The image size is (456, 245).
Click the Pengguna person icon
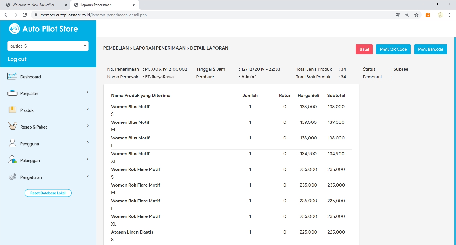12,143
